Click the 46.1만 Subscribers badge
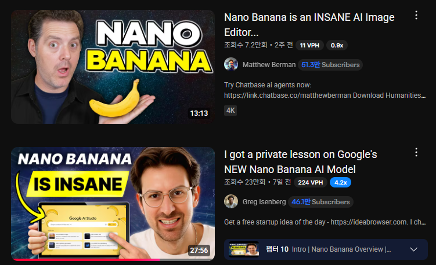The width and height of the screenshot is (436, 265). pos(320,202)
